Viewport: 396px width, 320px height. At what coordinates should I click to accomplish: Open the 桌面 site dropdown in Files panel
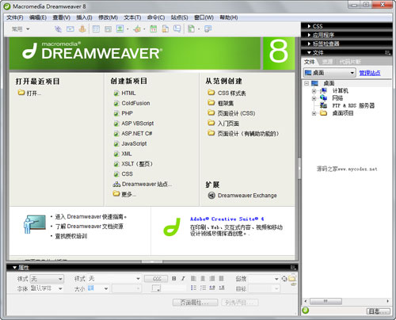coord(329,73)
